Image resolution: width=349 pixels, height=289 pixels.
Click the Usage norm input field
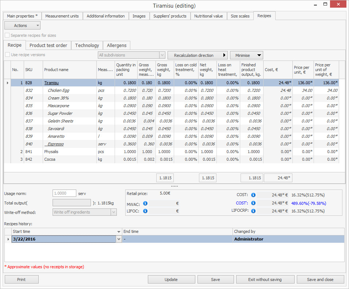65,194
